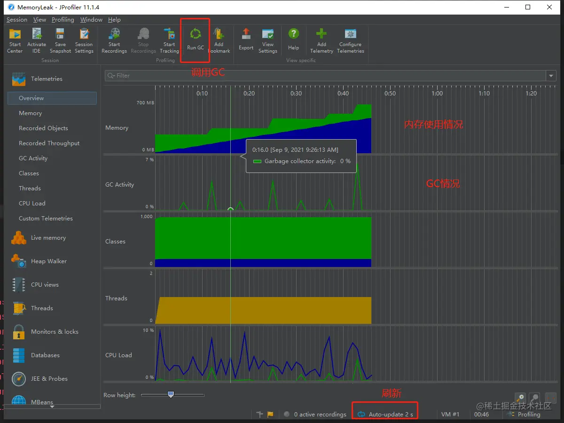Click the zoom-in magnifier icon at bottom right

click(520, 398)
